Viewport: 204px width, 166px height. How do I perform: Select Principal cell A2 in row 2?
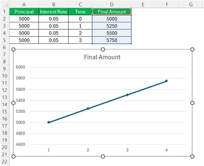(x=24, y=19)
